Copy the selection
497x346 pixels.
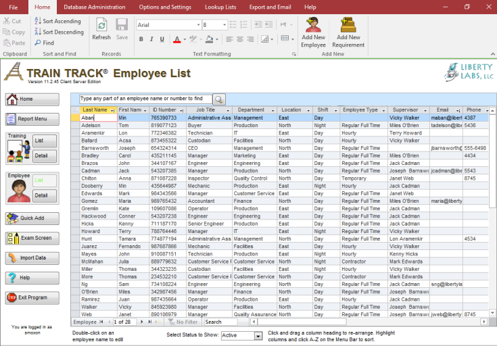(x=14, y=32)
